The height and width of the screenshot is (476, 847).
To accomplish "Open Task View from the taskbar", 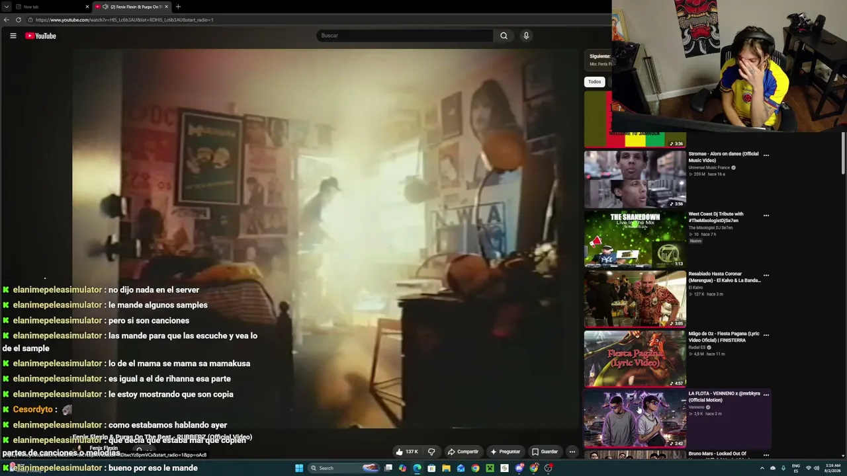I will point(388,468).
